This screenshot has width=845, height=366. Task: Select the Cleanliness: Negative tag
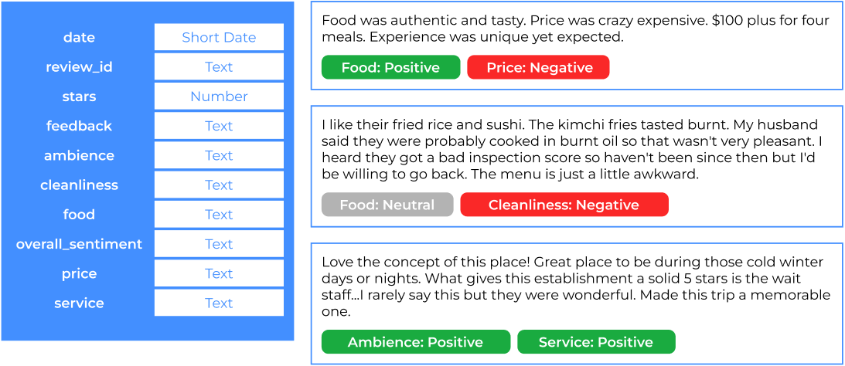click(564, 205)
